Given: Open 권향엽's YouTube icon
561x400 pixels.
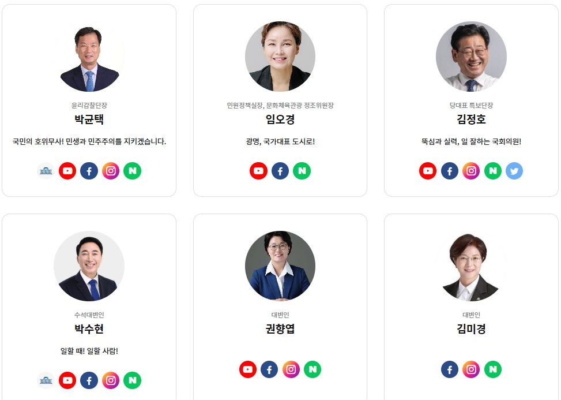Looking at the screenshot, I should coord(248,369).
